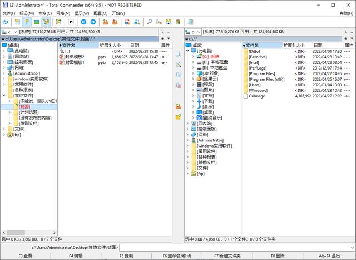Screen dimensions: 356x260
Task: Open the 文件(F) menu
Action: coord(9,13)
